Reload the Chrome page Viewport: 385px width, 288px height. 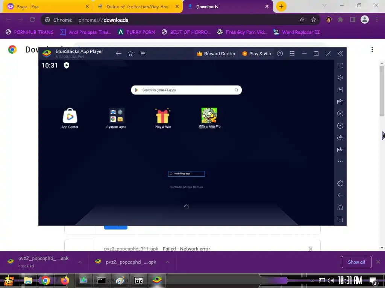coord(32,19)
